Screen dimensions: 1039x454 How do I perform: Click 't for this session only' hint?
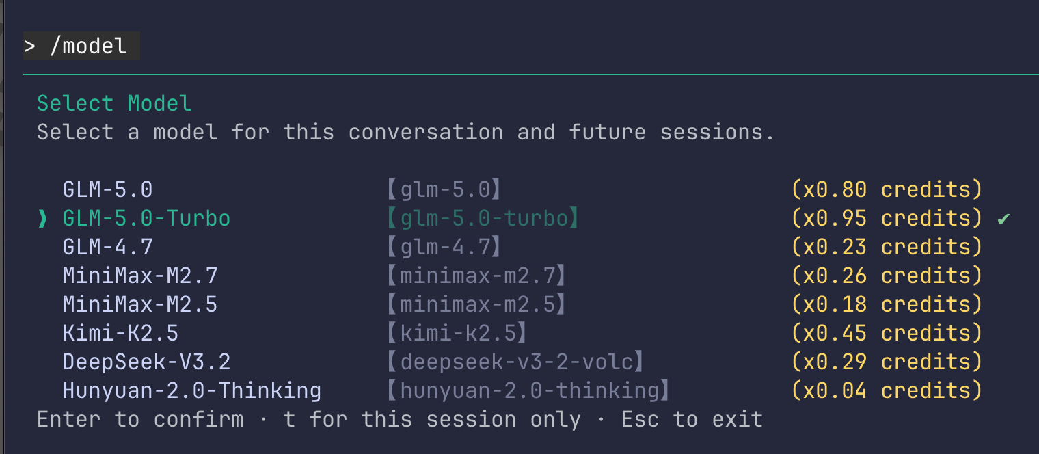432,419
